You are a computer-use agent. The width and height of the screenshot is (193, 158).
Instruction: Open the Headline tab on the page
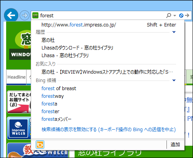pos(17,77)
